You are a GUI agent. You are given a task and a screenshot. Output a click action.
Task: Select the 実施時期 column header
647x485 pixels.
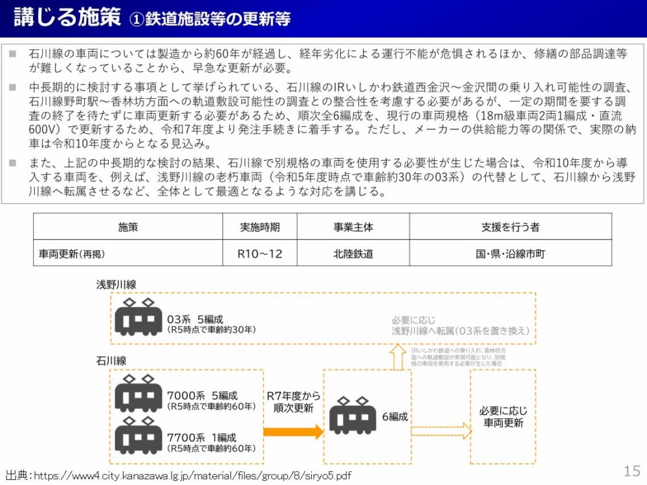point(260,227)
